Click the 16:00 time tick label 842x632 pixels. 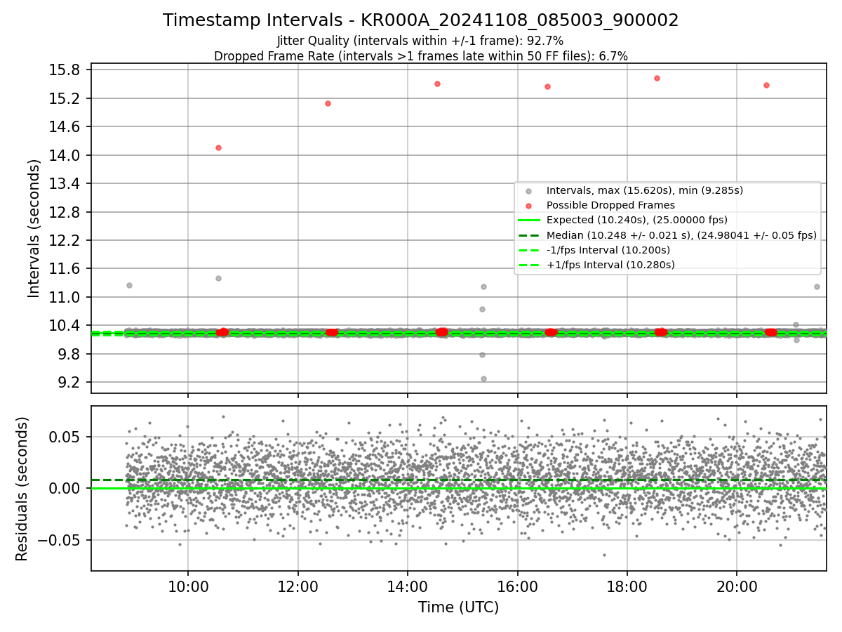click(517, 586)
